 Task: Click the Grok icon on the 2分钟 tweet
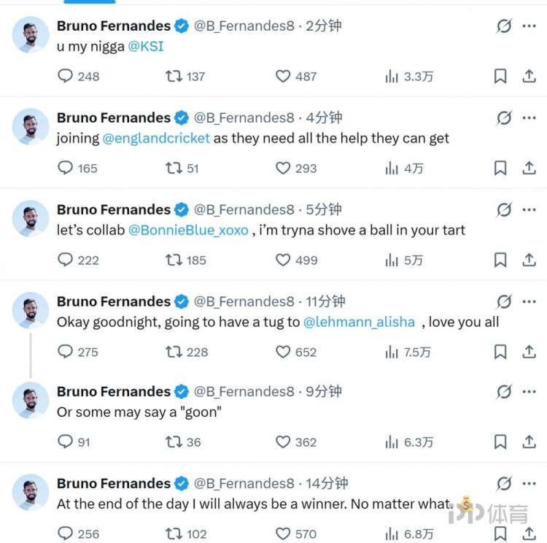(503, 26)
